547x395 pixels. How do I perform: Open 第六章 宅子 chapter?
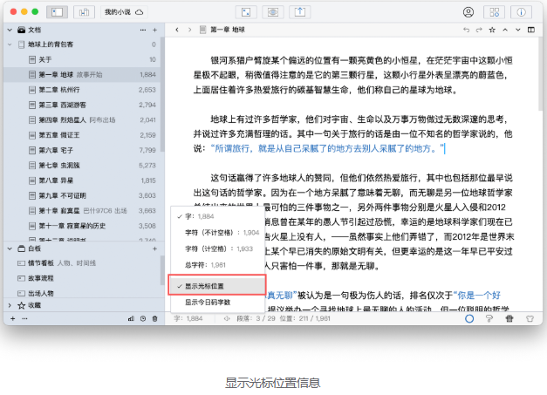click(82, 150)
